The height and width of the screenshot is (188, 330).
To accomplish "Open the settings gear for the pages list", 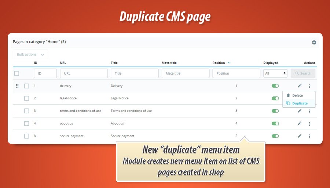I will 314,42.
